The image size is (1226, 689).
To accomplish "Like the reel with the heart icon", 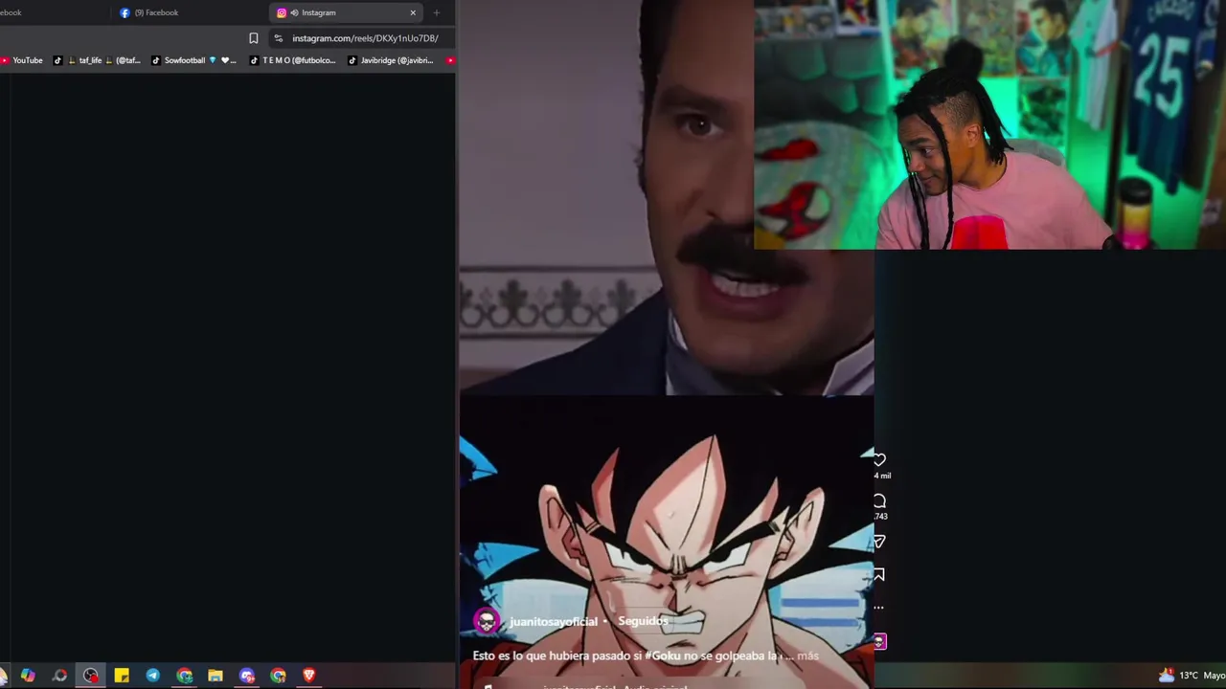I will point(879,460).
